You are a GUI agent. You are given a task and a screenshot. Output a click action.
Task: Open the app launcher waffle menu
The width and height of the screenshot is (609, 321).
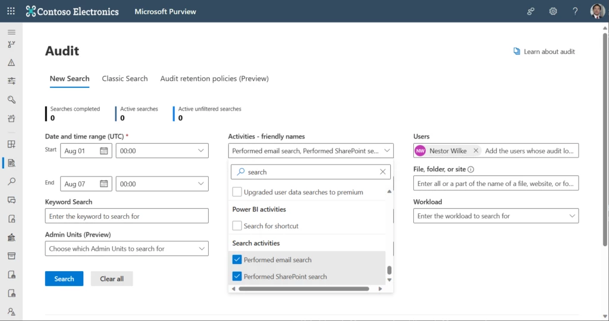11,11
